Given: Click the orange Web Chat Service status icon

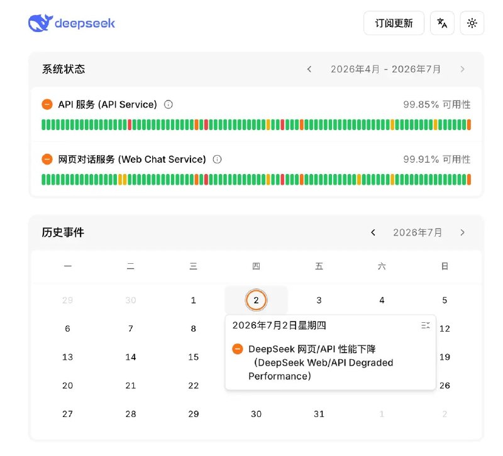Looking at the screenshot, I should (47, 160).
